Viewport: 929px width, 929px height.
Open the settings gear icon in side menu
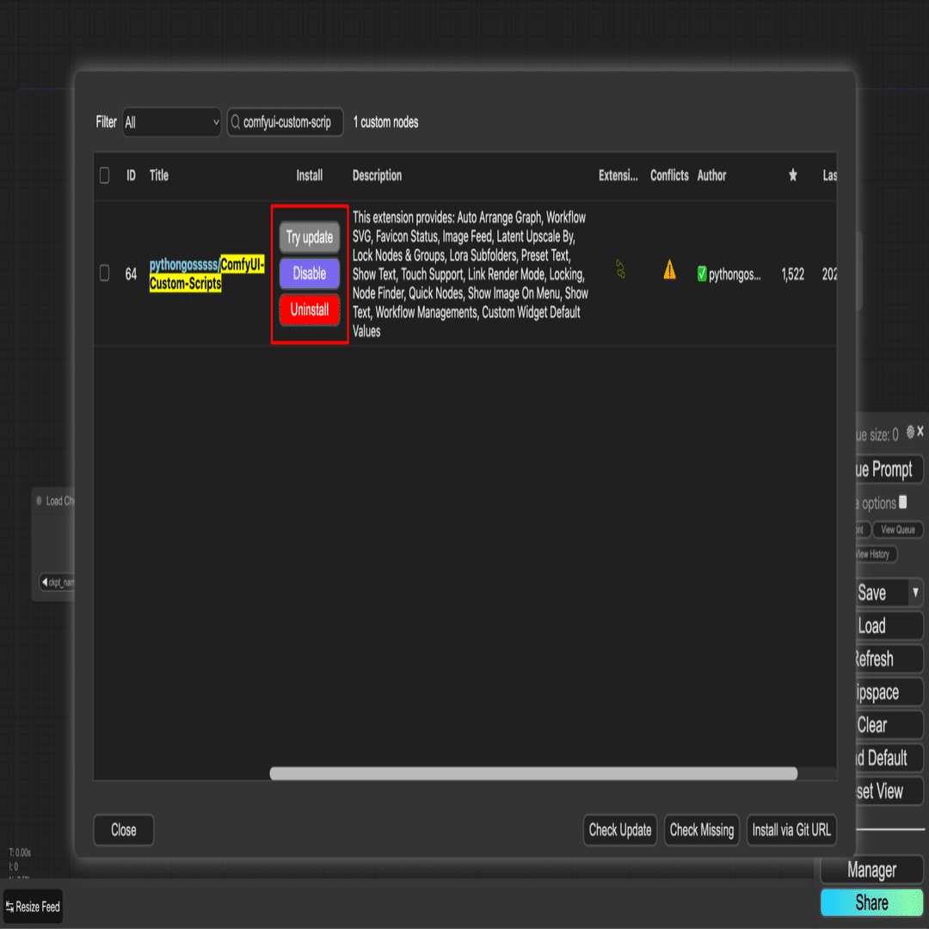911,432
